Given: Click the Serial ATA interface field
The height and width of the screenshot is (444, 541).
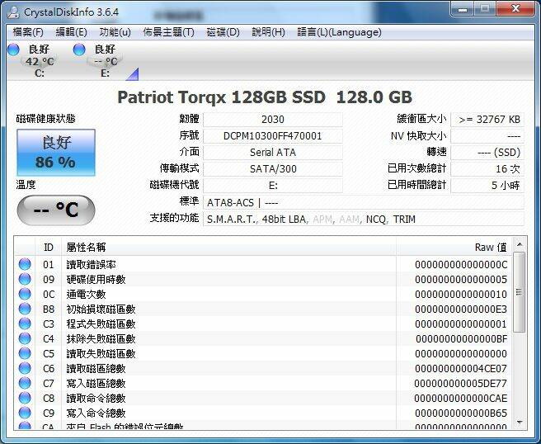Looking at the screenshot, I should pos(273,153).
